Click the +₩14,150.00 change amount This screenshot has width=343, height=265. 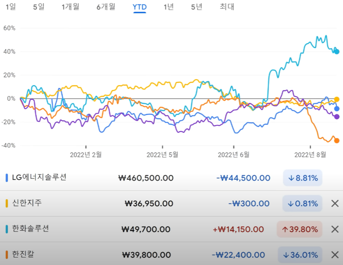click(x=238, y=229)
